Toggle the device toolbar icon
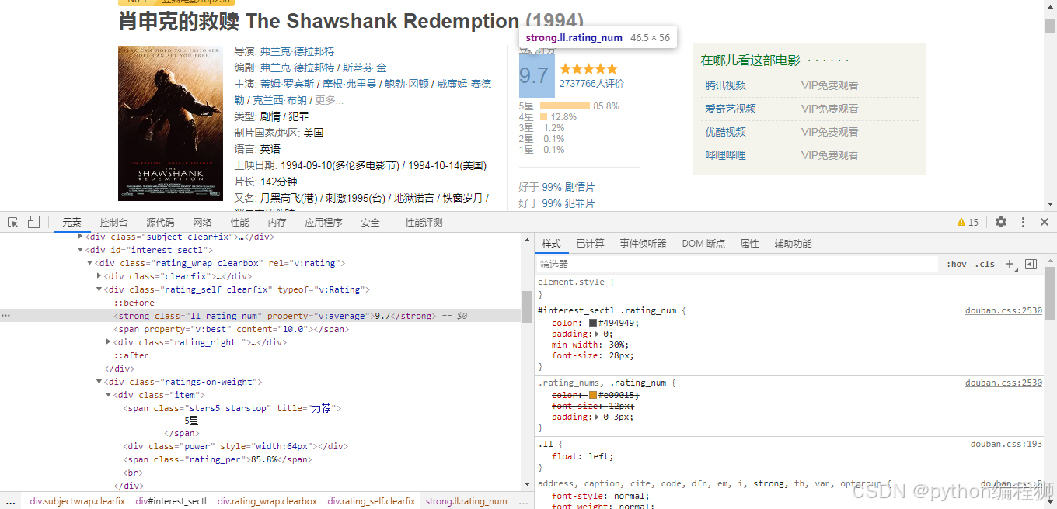The image size is (1057, 509). (33, 222)
